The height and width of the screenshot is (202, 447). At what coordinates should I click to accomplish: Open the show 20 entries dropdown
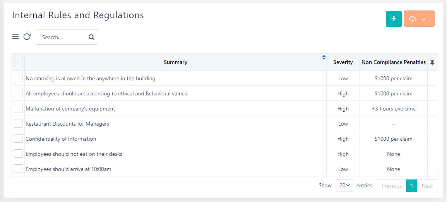tap(344, 186)
